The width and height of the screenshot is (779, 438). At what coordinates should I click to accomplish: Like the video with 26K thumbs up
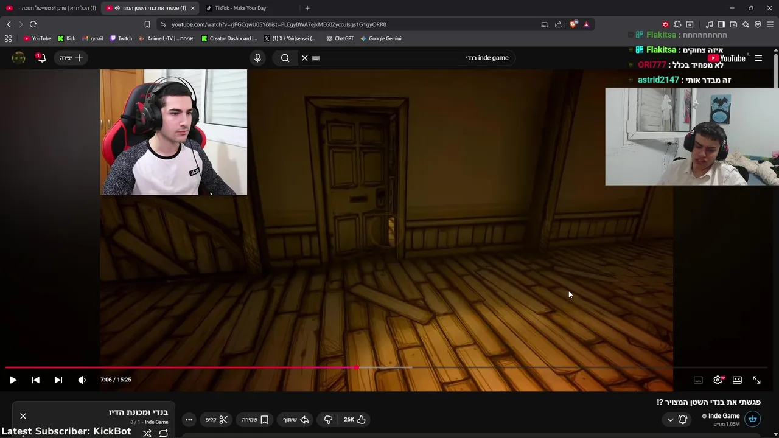tap(354, 419)
